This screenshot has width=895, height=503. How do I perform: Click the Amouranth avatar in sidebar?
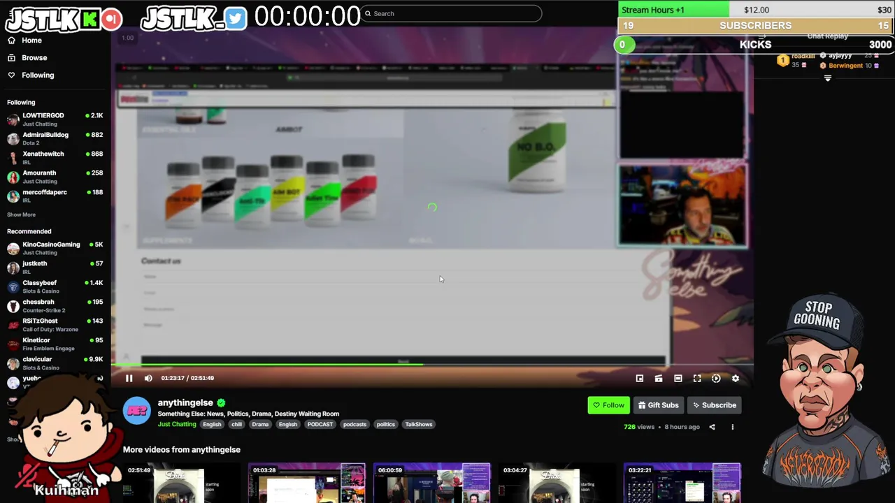click(x=13, y=177)
